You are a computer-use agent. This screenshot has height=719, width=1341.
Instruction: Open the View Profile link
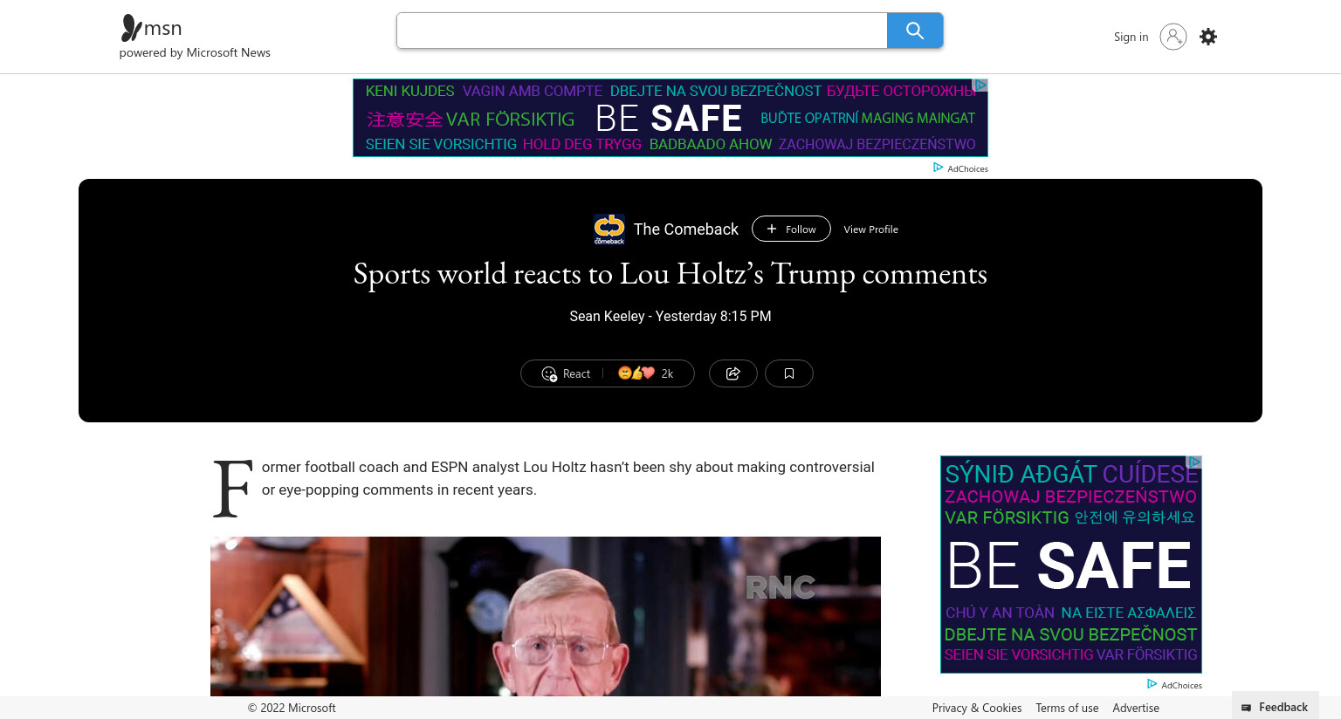(870, 229)
